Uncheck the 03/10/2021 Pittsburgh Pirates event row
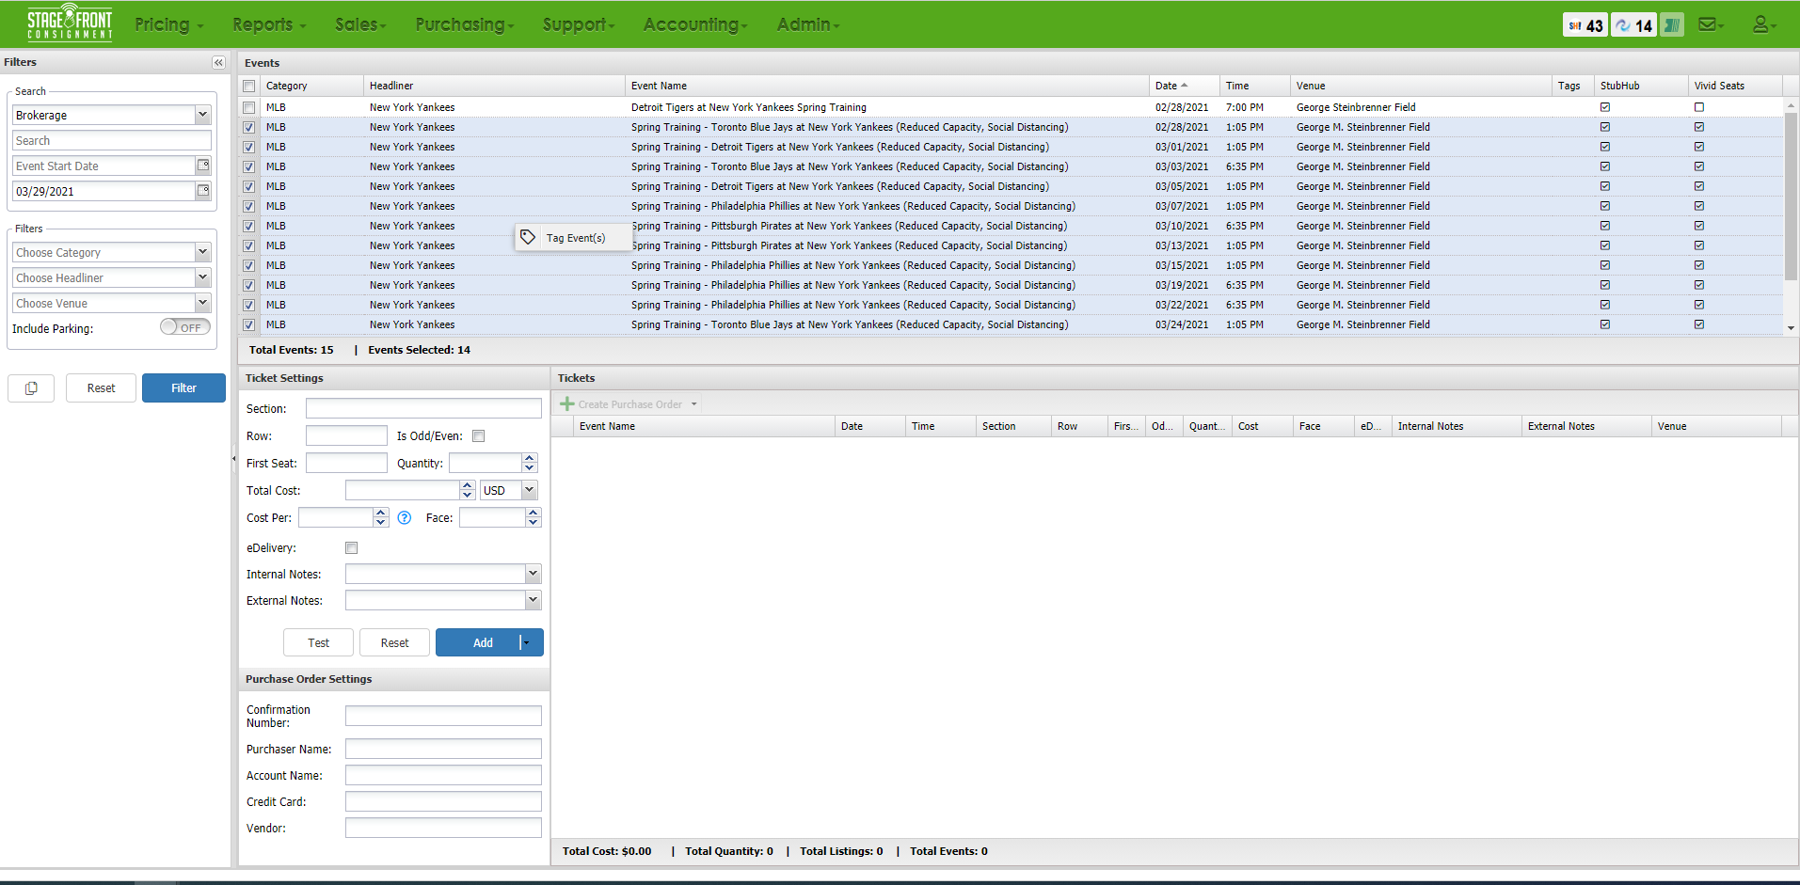1800x885 pixels. (x=249, y=226)
